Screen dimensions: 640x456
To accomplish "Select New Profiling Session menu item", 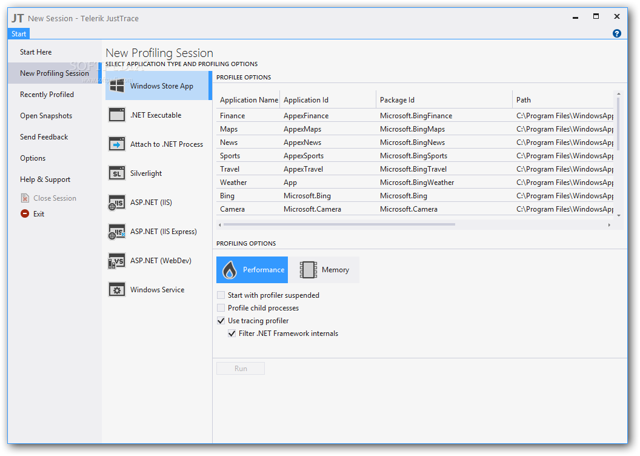I will (55, 73).
